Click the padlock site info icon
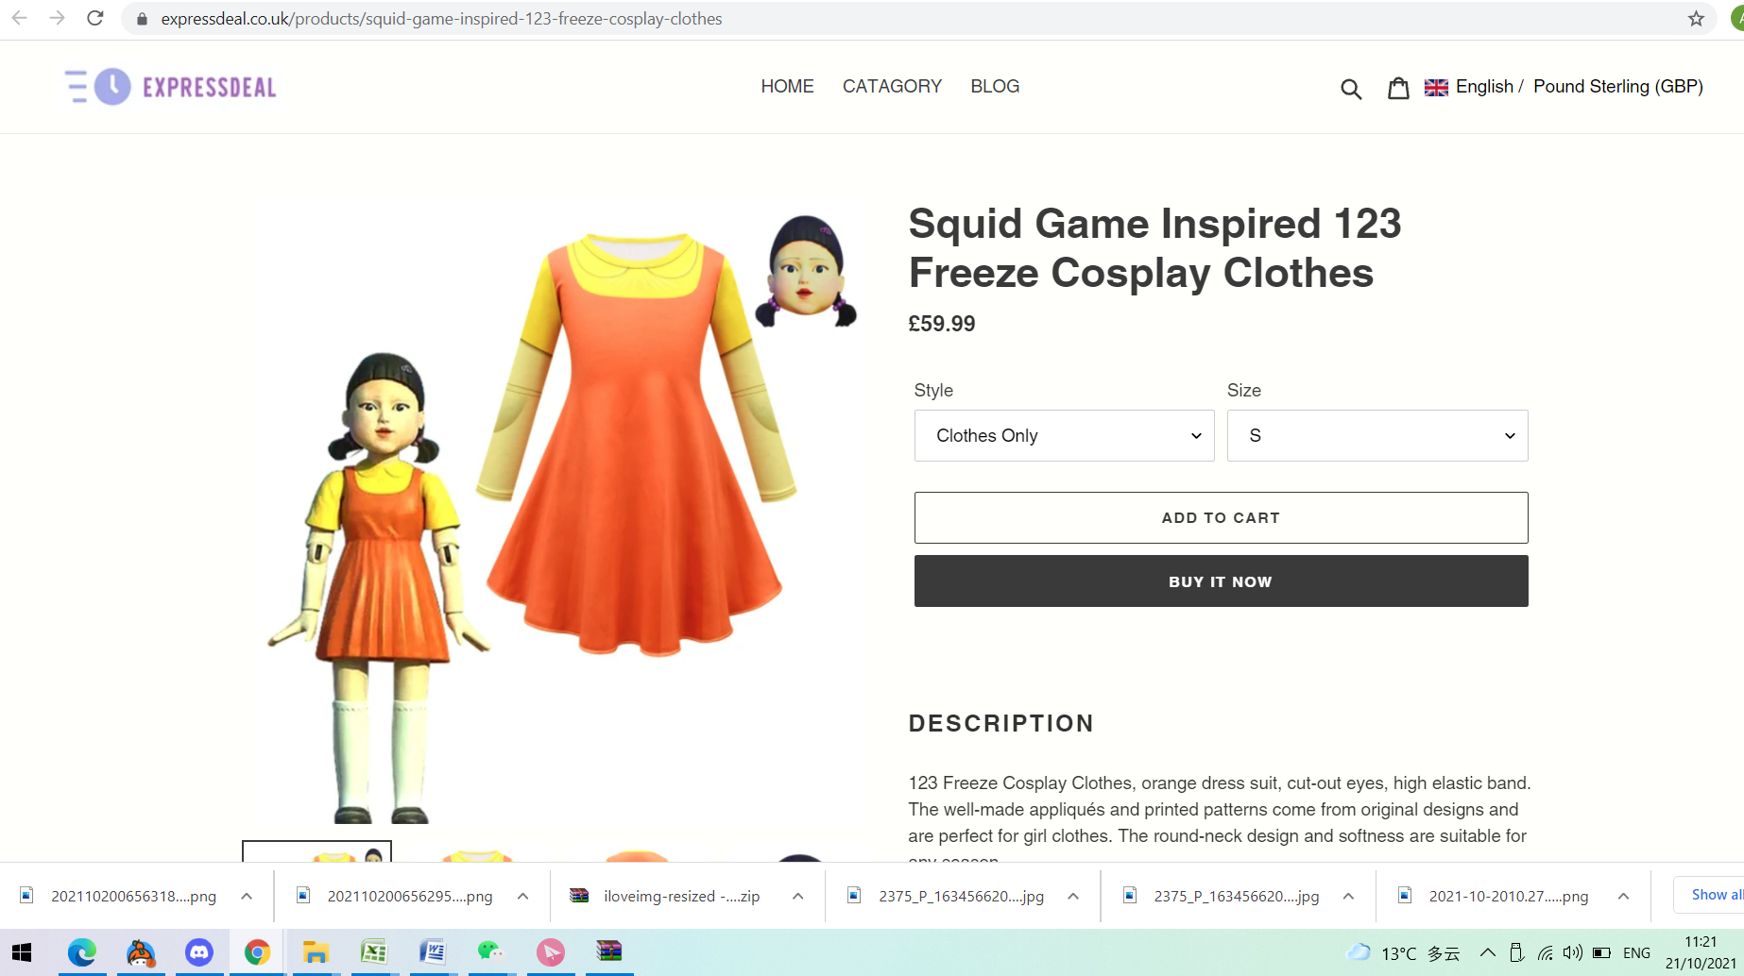Viewport: 1744px width, 976px height. 142,19
